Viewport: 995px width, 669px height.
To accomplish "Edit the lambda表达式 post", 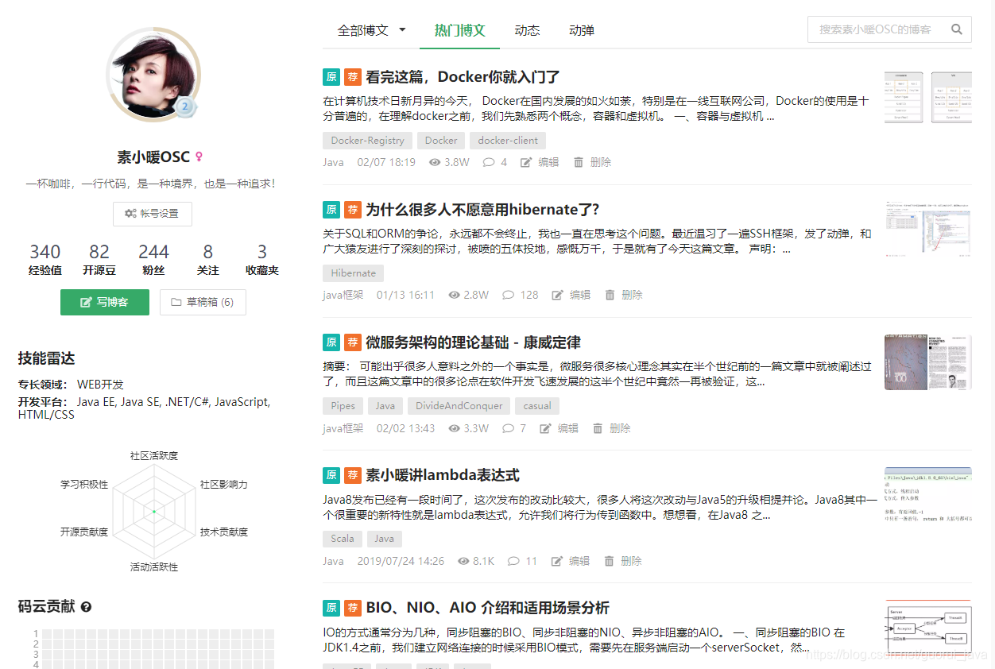I will [570, 561].
